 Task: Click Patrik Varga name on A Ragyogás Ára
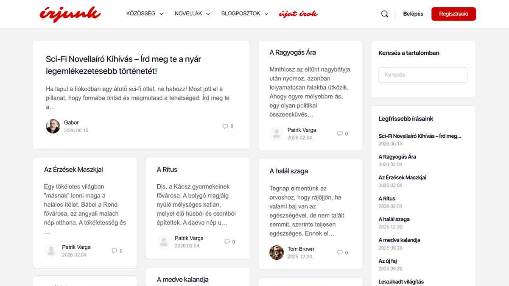point(302,130)
